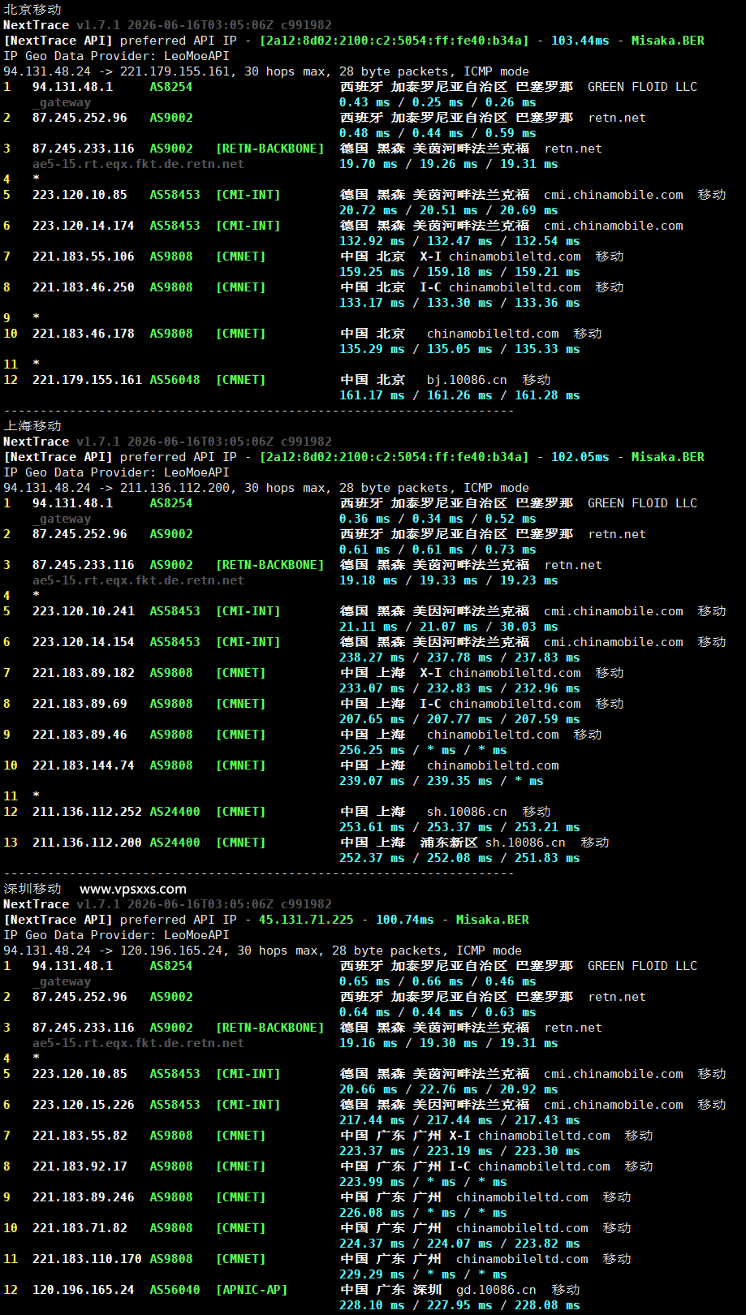Select the API latency value 103.44ms
Viewport: 746px width, 1315px height.
[x=580, y=41]
